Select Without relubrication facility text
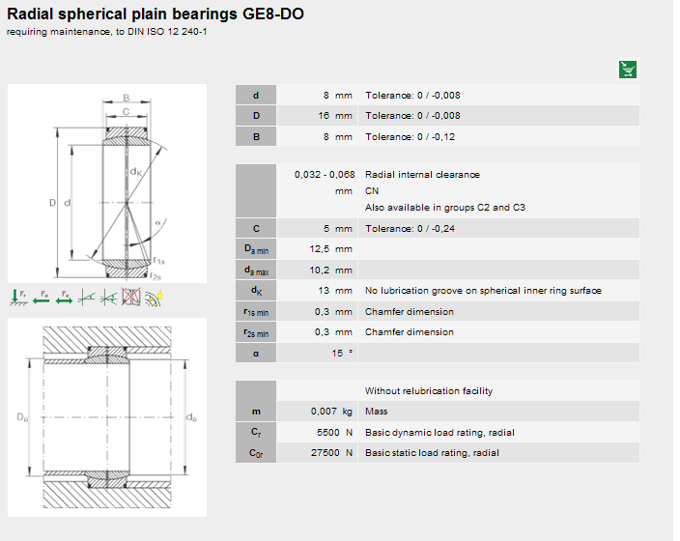 tap(429, 391)
